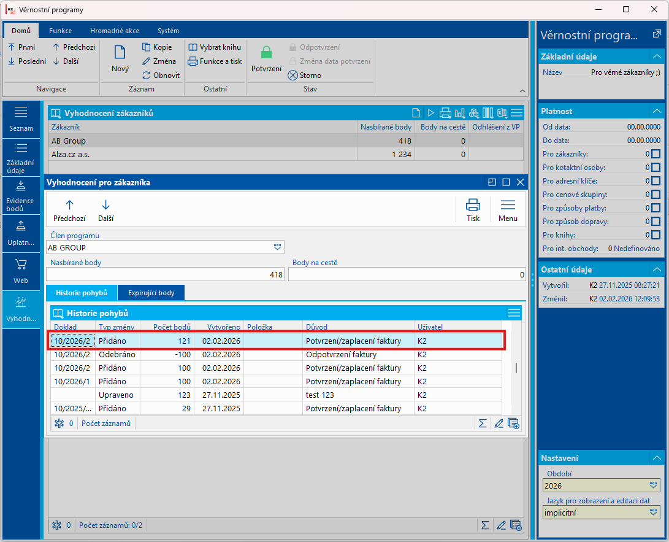Screen dimensions: 669x542
Task: Click pencil edit icon below Historie pohybů
Action: (x=499, y=424)
